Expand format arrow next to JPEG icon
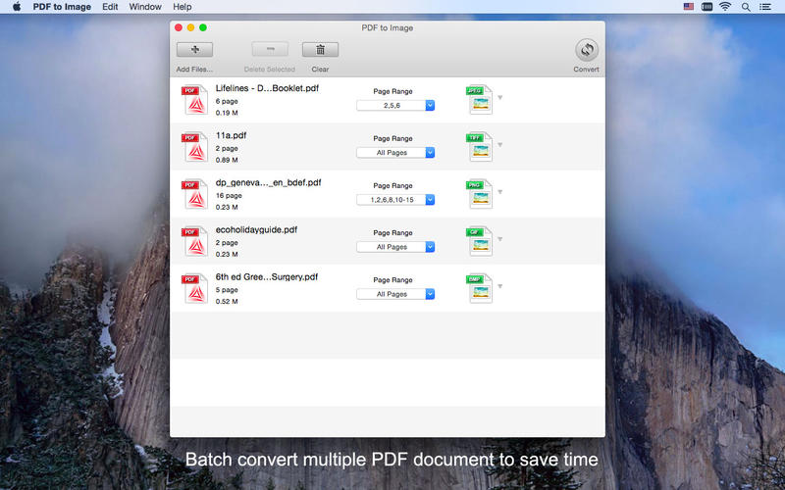785x490 pixels. coord(499,97)
